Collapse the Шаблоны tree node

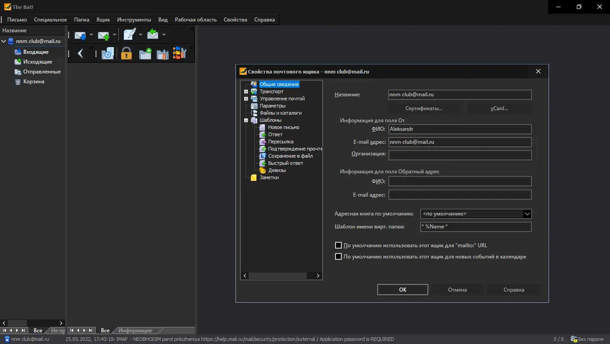[x=246, y=120]
